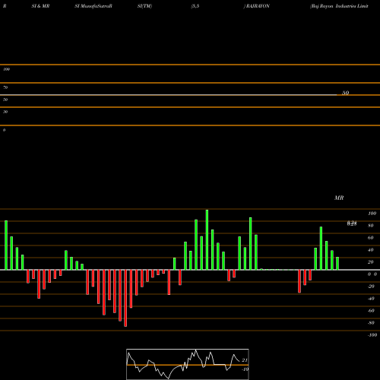380x380 pixels.
Task: Click the 30 level label on RSI axis
Action: [5, 112]
